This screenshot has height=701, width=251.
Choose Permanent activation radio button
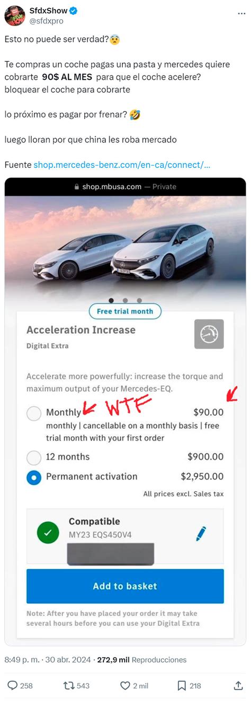pos(34,477)
